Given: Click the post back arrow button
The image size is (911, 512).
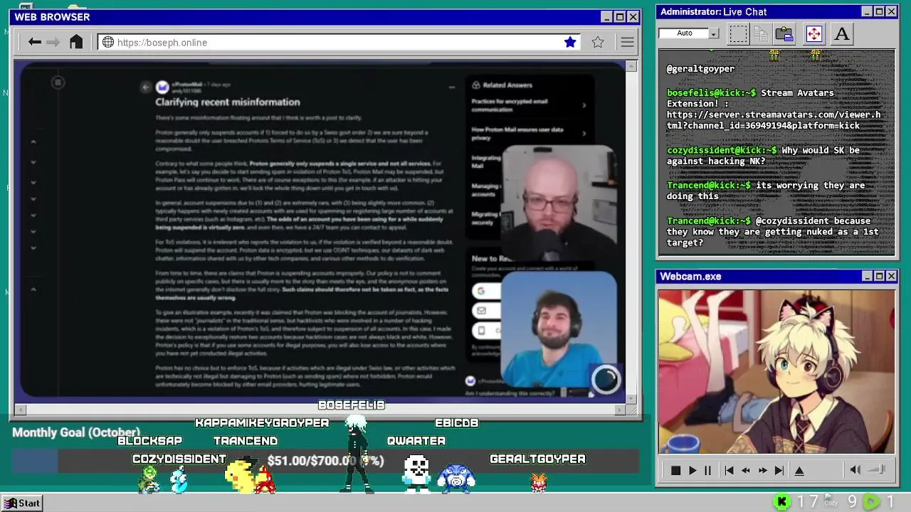Looking at the screenshot, I should click(x=146, y=87).
